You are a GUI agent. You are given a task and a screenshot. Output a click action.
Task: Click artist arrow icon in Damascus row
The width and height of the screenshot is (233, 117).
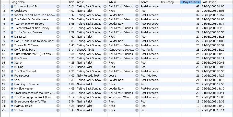pos(105,37)
